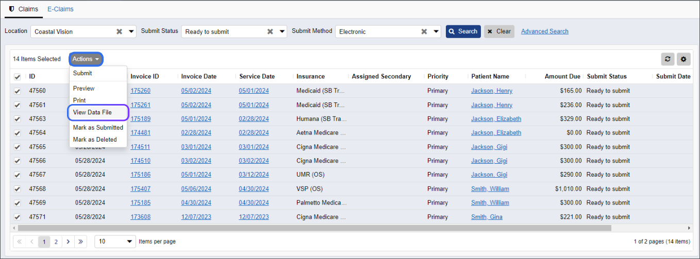The height and width of the screenshot is (259, 700).
Task: Open the grid settings gear icon
Action: (x=684, y=59)
